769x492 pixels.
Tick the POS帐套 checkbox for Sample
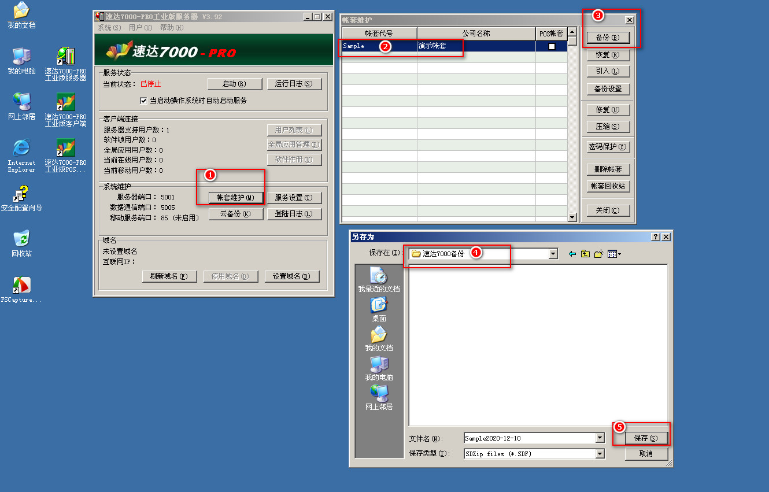[x=552, y=46]
